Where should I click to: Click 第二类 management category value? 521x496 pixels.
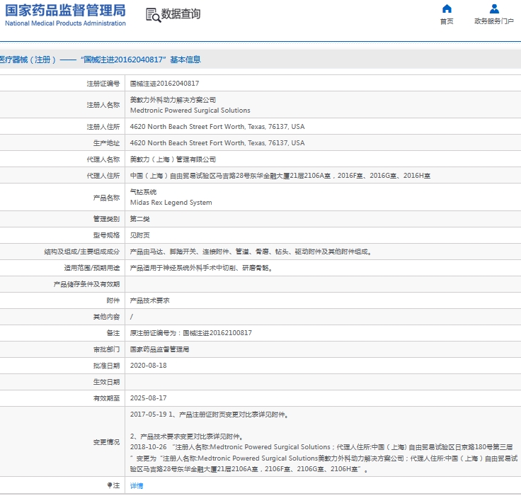tap(140, 219)
